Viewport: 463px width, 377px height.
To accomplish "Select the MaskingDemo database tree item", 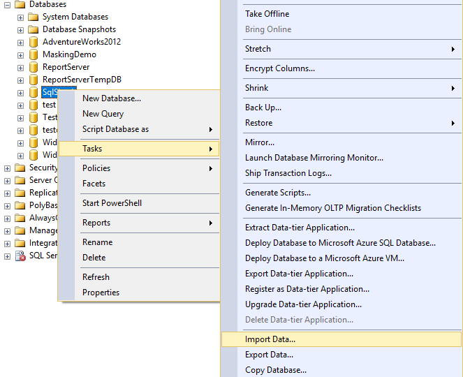I will coord(69,54).
